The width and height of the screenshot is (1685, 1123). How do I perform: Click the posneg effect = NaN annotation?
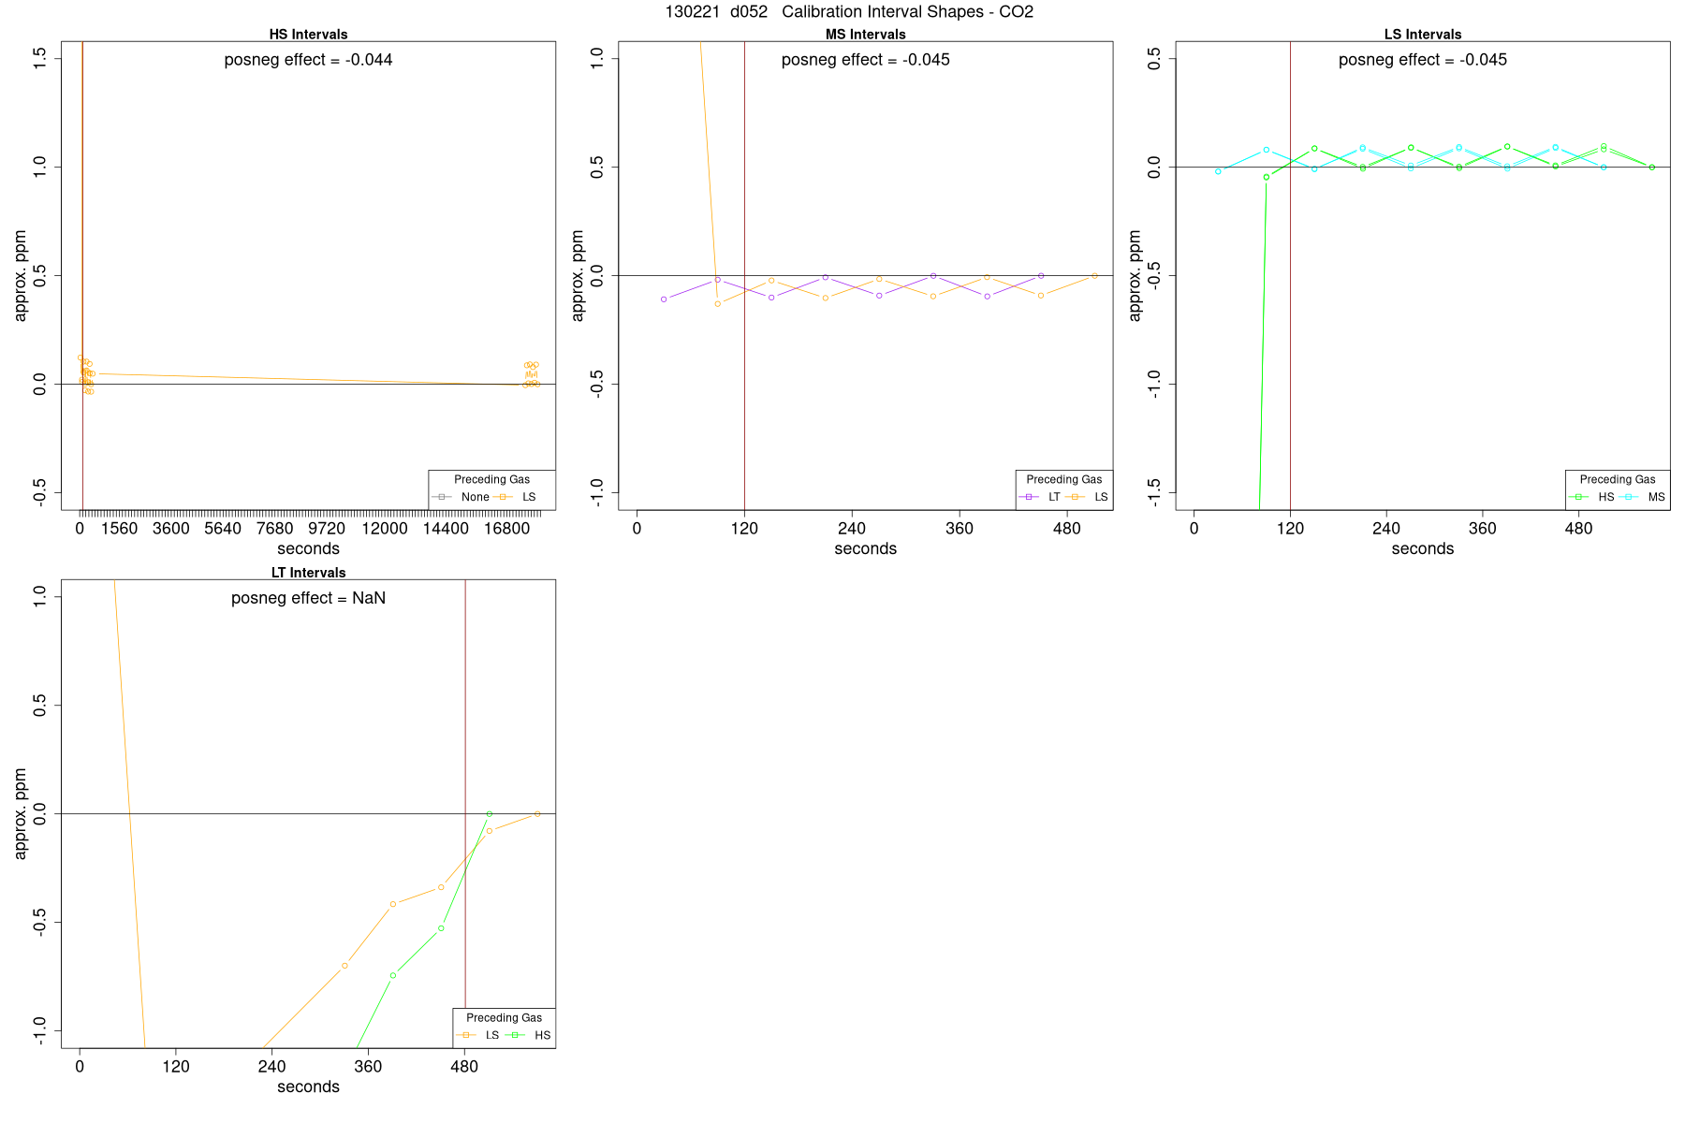tap(308, 598)
